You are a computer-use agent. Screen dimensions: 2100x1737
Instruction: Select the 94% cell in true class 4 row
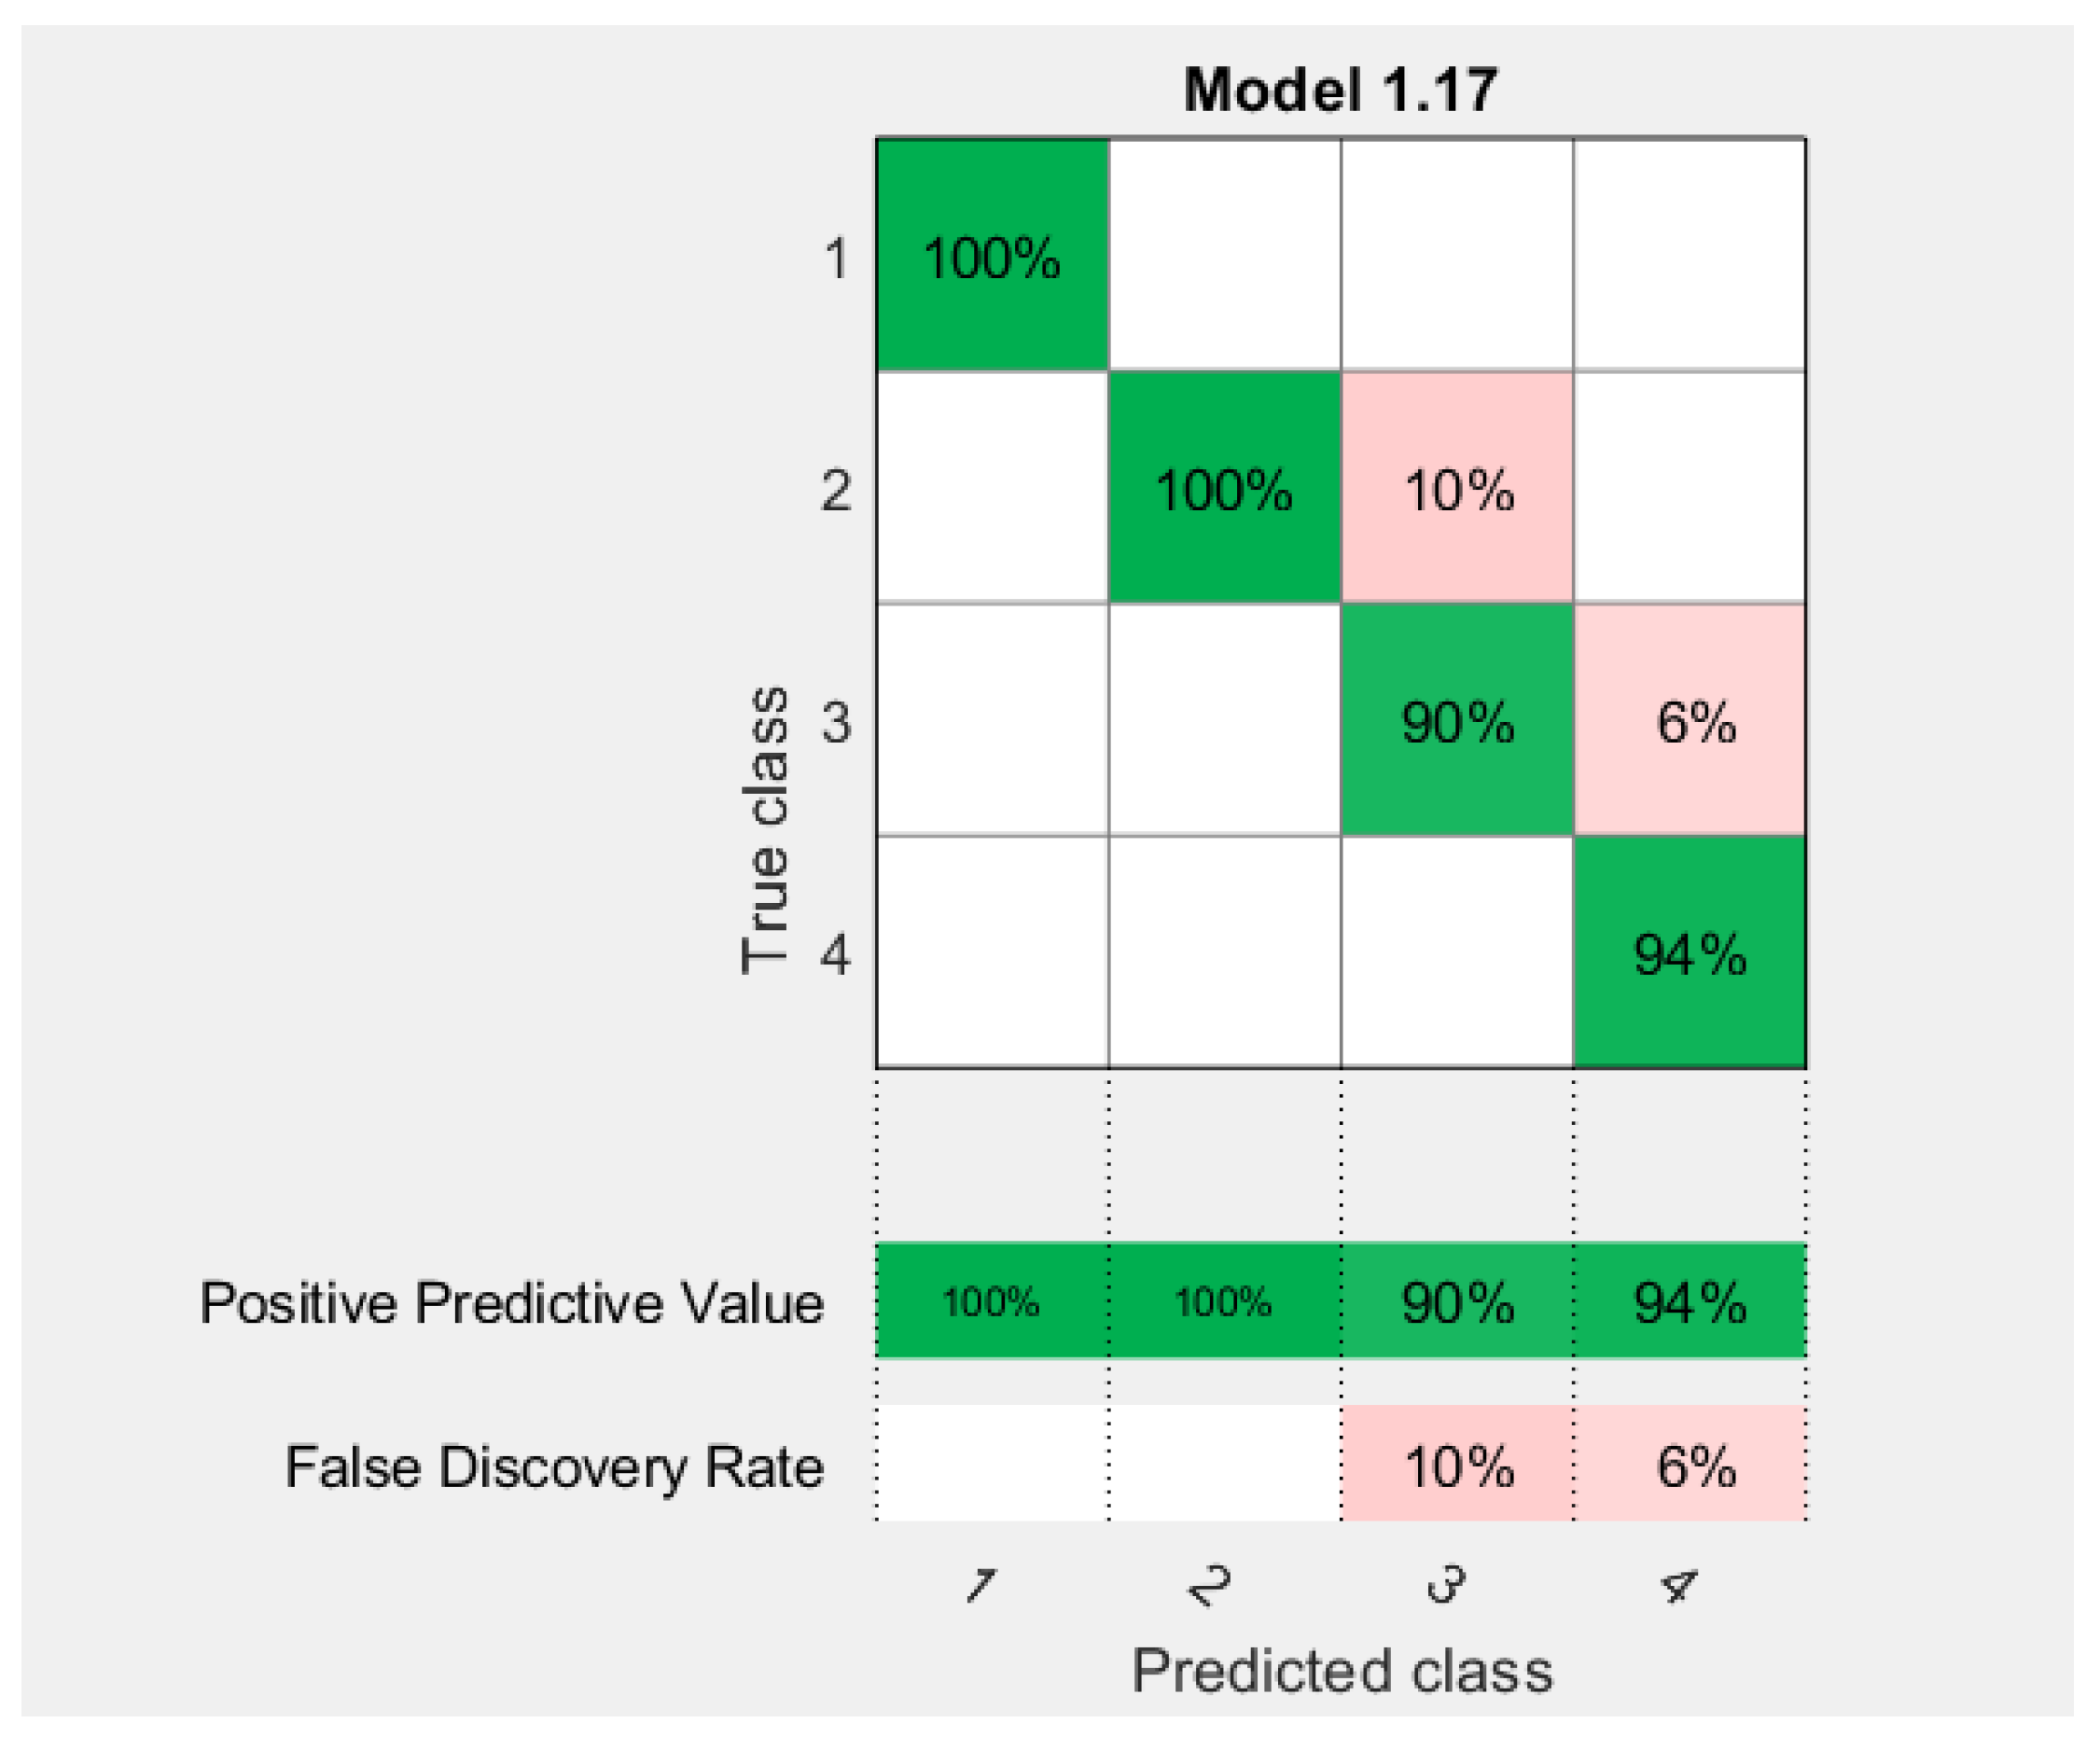pos(1690,952)
